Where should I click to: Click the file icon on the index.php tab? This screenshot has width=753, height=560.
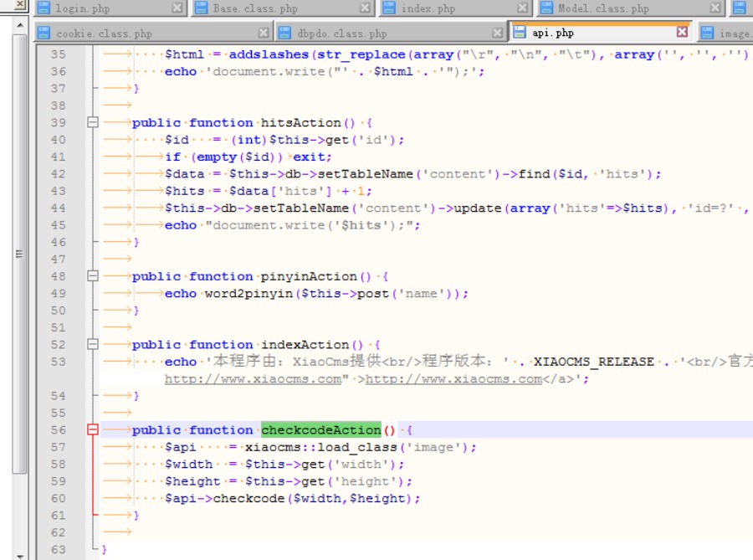pyautogui.click(x=389, y=8)
